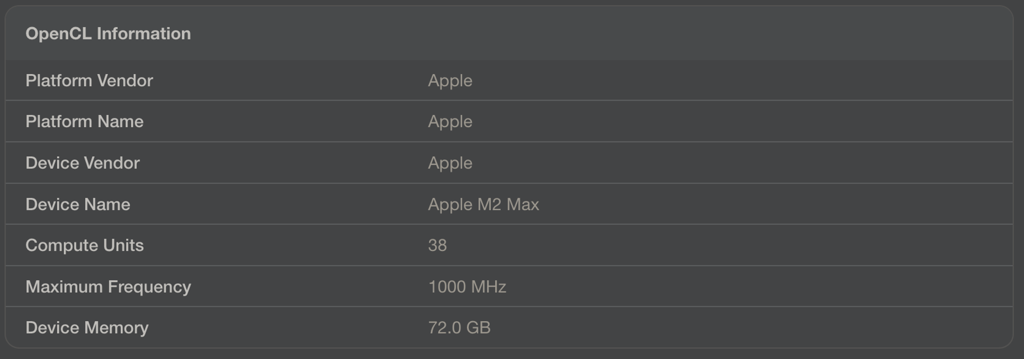Click empty area of Maximum Frequency row
The width and height of the screenshot is (1024, 359).
point(768,287)
